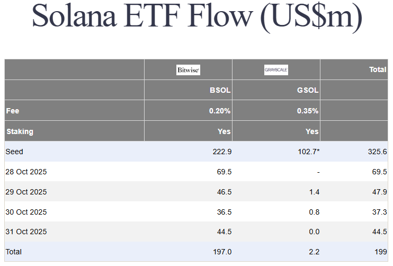Select the Staking row label
Screen dimensions: 393x266
(x=20, y=131)
